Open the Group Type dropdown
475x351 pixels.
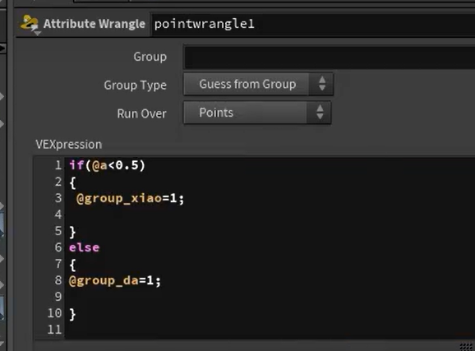258,85
